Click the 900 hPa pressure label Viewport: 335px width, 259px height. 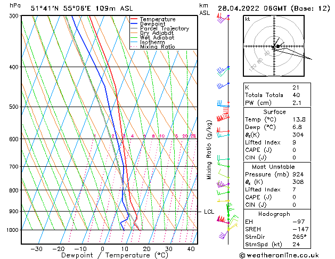[x=14, y=211]
